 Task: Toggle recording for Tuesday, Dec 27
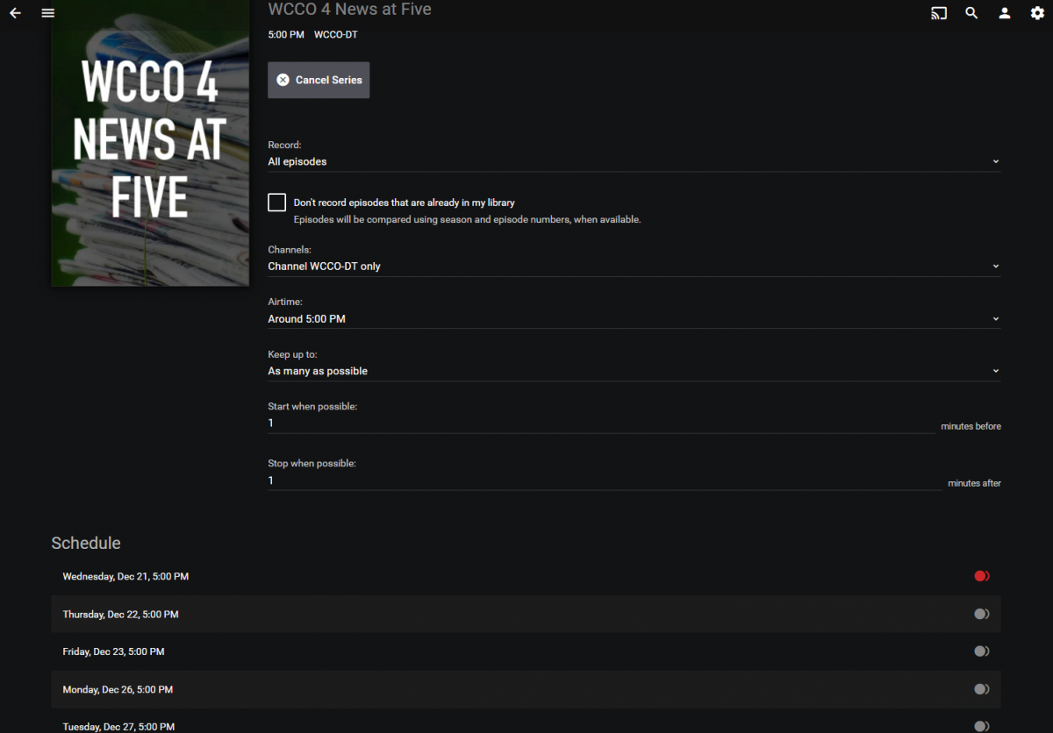[982, 726]
